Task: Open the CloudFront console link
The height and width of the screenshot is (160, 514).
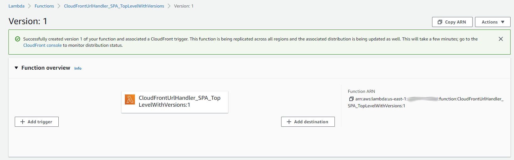Action: 42,45
